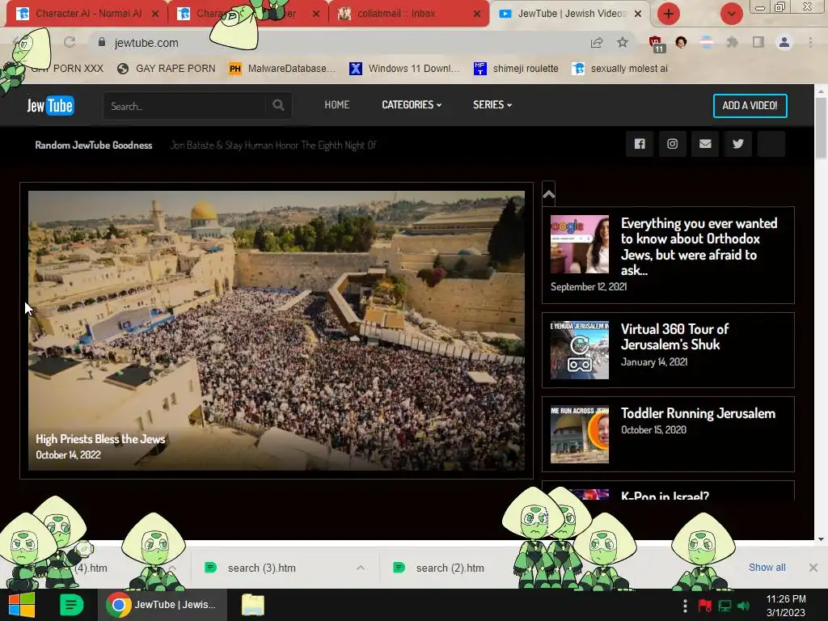Open Virtual 360 Tour of Jerusalem's Shuk
This screenshot has height=621, width=828.
click(674, 336)
